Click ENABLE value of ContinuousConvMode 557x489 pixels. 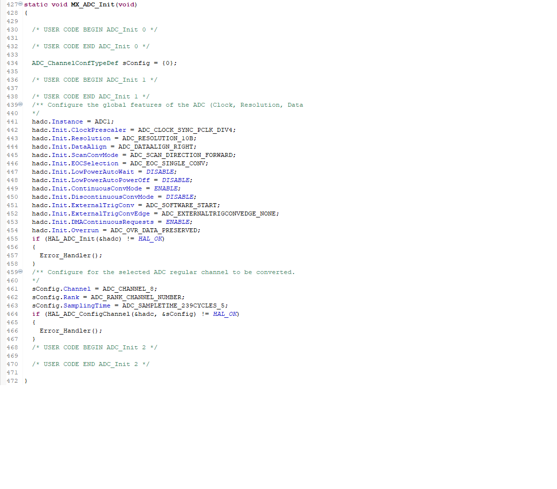166,188
